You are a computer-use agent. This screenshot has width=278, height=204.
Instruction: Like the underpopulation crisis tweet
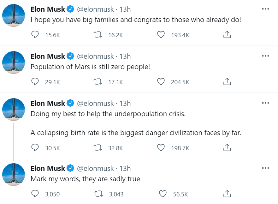[161, 147]
